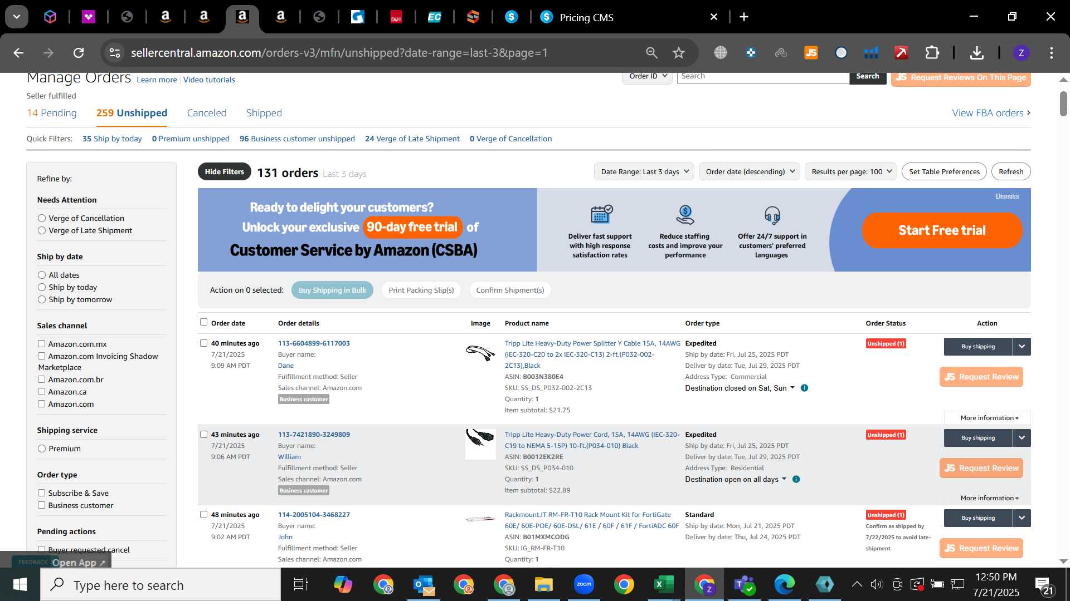This screenshot has height=601, width=1070.
Task: Click the red arrow extension icon in toolbar
Action: (901, 53)
